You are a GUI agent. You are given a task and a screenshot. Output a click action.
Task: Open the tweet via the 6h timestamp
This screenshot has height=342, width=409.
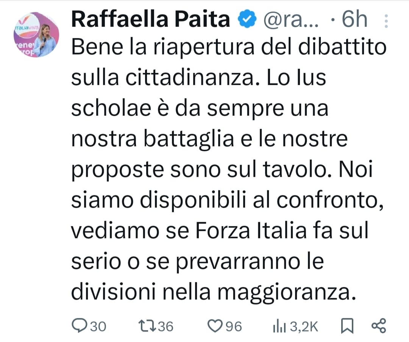pyautogui.click(x=354, y=20)
